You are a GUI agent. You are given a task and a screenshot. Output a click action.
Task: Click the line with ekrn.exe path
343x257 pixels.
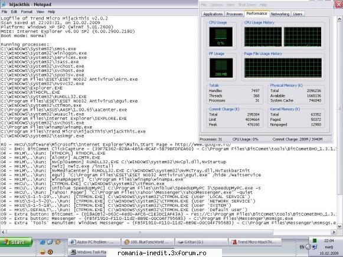tap(69, 79)
